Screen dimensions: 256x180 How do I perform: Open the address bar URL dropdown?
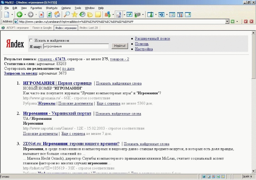(227, 21)
